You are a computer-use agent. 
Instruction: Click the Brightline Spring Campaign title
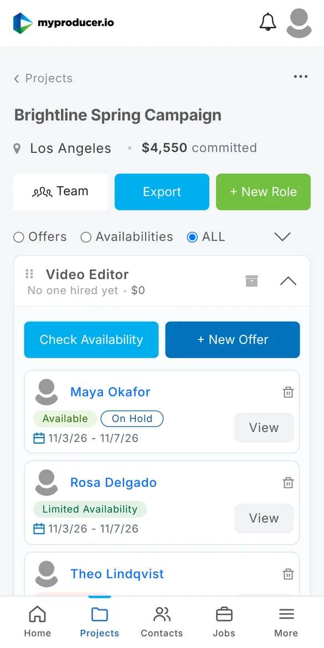tap(118, 115)
